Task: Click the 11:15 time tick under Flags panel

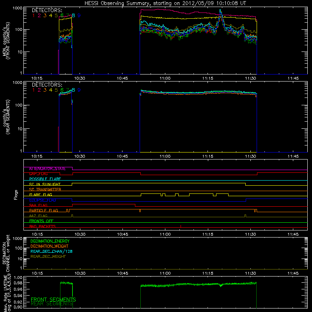Action: [208, 234]
